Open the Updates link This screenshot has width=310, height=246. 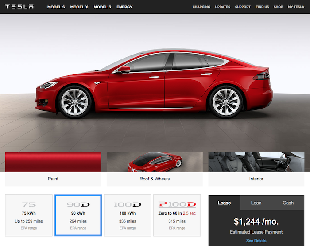pyautogui.click(x=222, y=7)
